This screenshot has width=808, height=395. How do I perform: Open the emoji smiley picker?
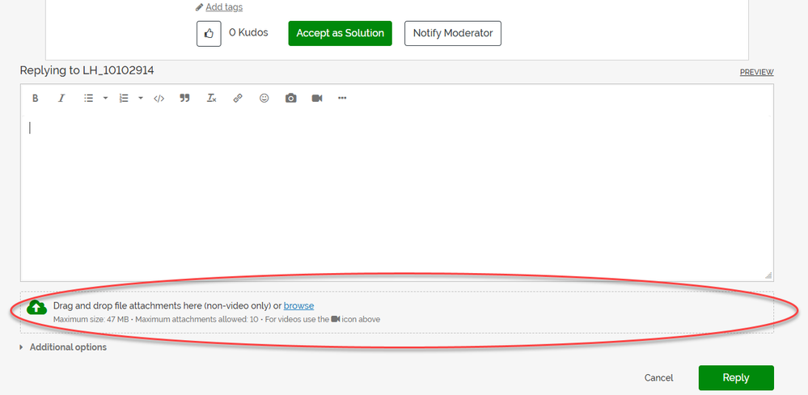coord(264,99)
